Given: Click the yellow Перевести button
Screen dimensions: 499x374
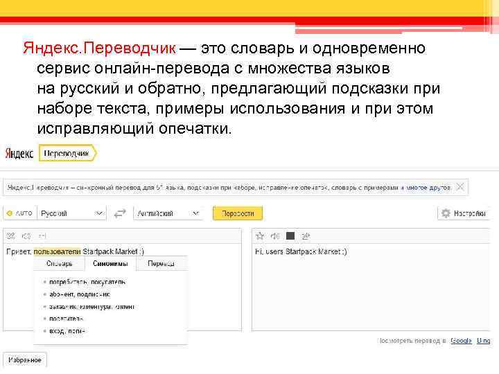Looking at the screenshot, I should tap(238, 213).
